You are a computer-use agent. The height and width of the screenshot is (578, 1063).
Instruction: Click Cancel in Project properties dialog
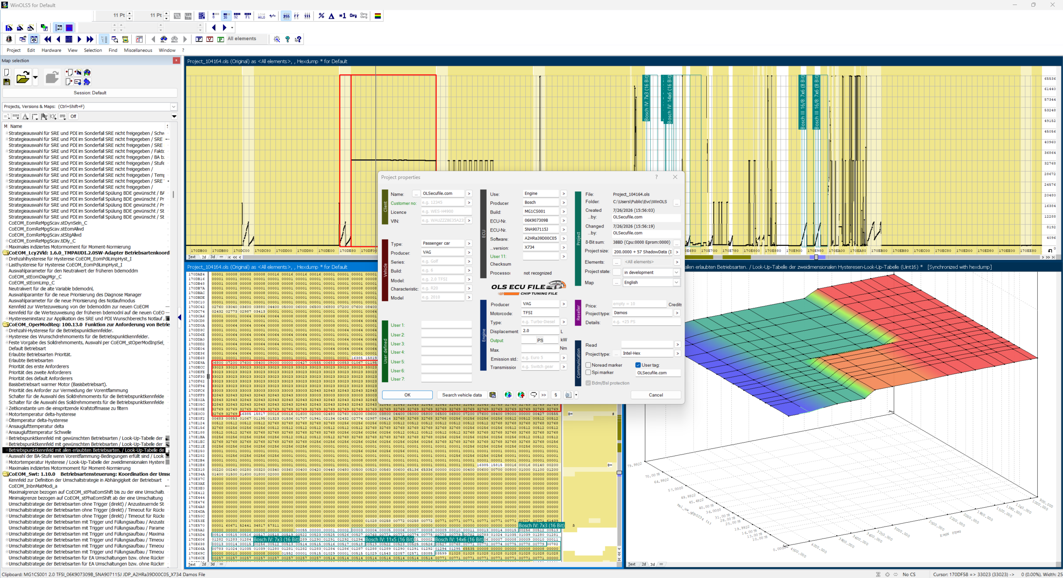[656, 395]
